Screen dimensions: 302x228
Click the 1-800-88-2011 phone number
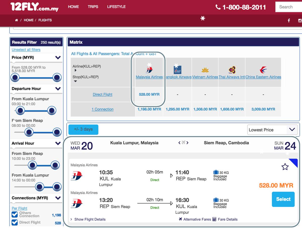(244, 7)
